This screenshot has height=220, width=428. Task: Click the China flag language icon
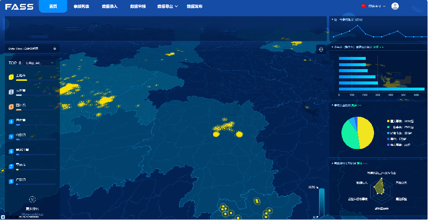click(363, 6)
